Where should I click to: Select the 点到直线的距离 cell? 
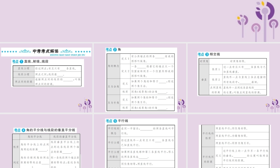pyautogui.click(x=216, y=90)
